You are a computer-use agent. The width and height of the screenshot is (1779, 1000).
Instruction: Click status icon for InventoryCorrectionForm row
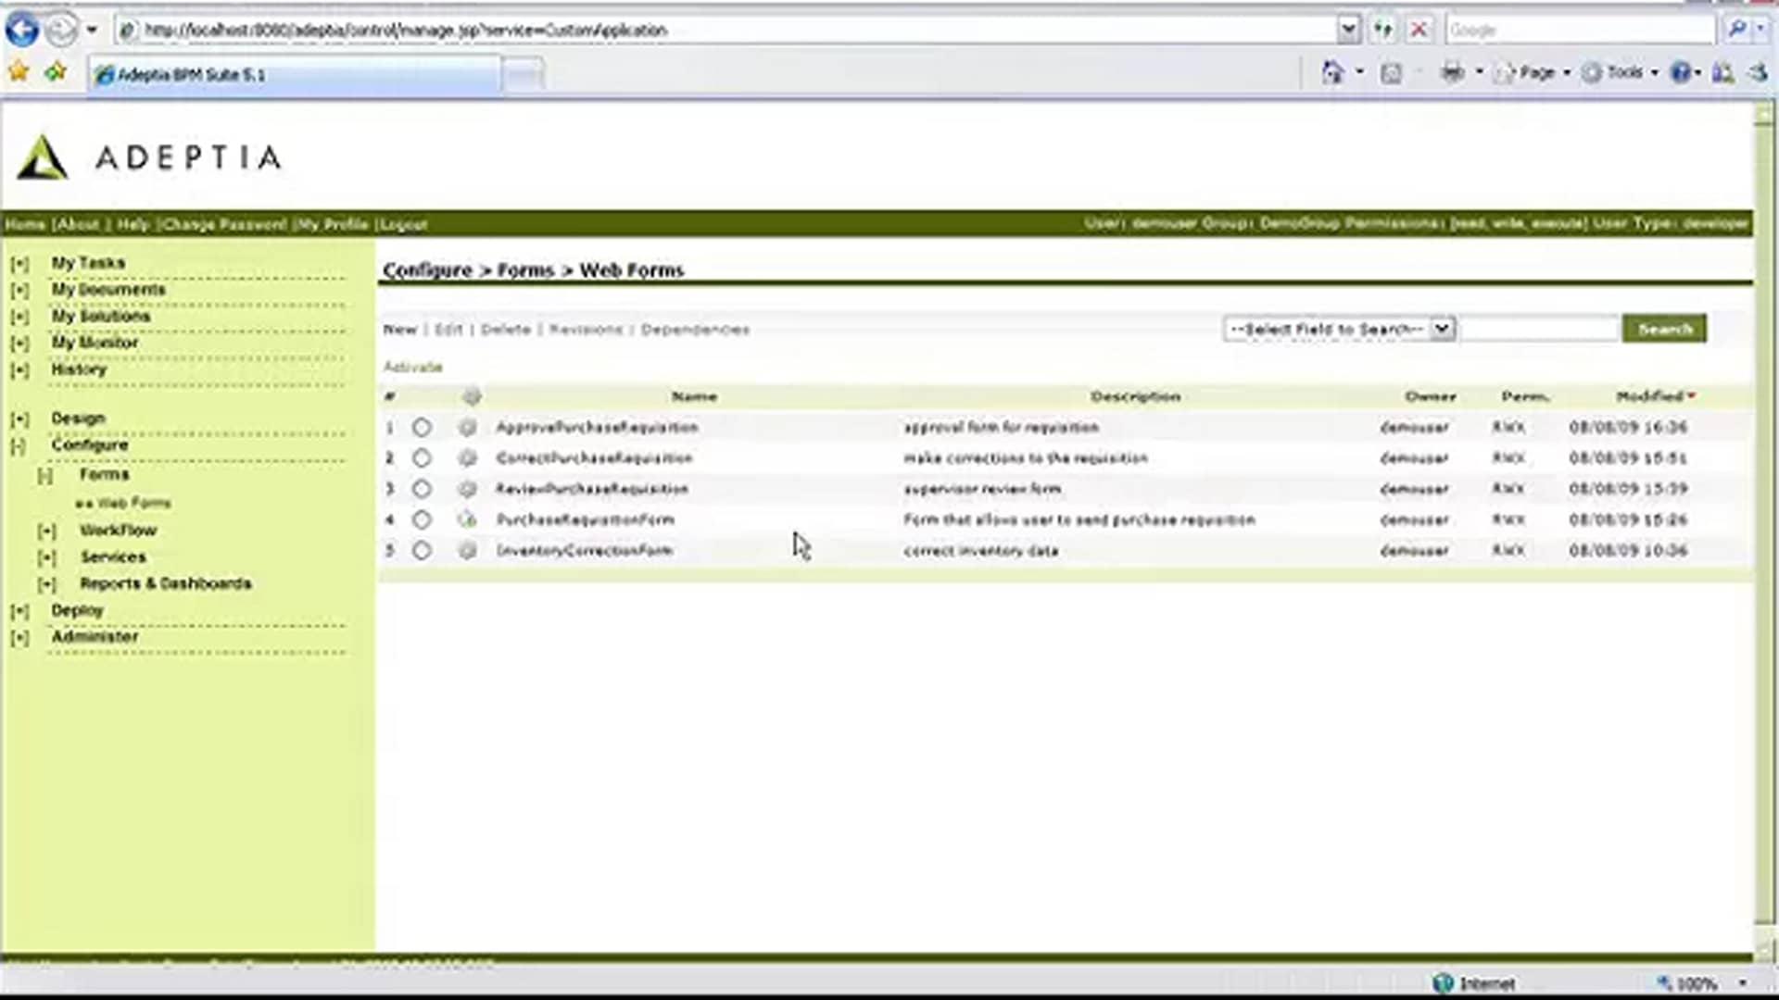tap(468, 551)
